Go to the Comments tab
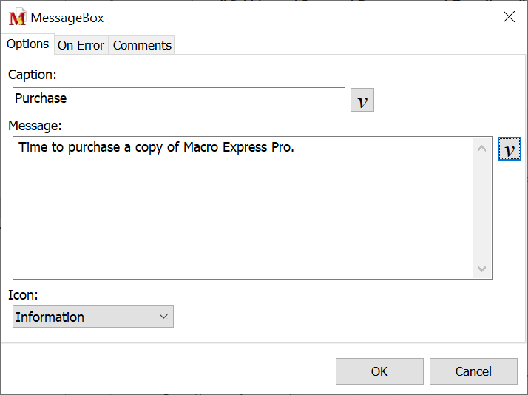The width and height of the screenshot is (528, 395). click(142, 45)
